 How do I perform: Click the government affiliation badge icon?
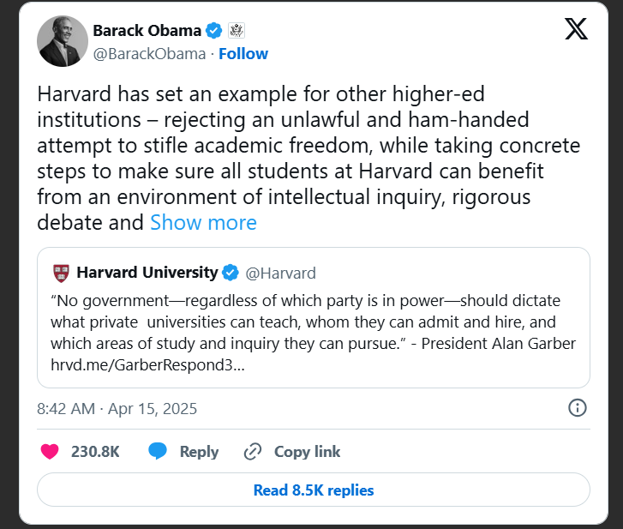[237, 31]
